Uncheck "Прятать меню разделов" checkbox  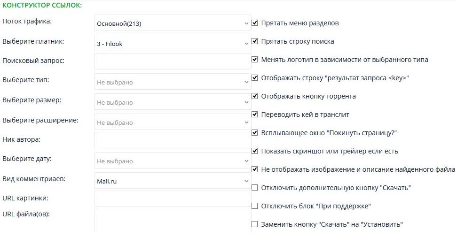[255, 23]
